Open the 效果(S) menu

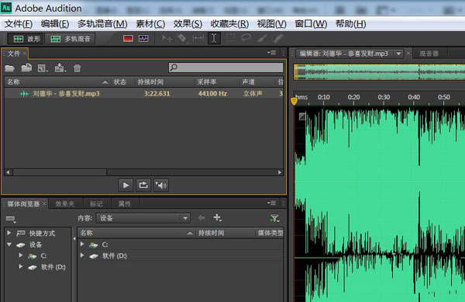[x=188, y=24]
